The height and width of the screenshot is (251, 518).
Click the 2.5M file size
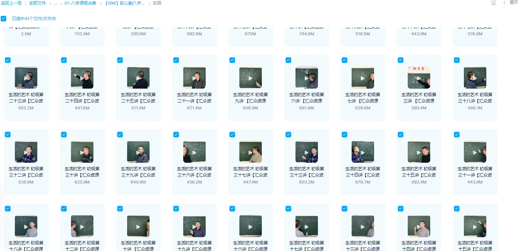(26, 34)
